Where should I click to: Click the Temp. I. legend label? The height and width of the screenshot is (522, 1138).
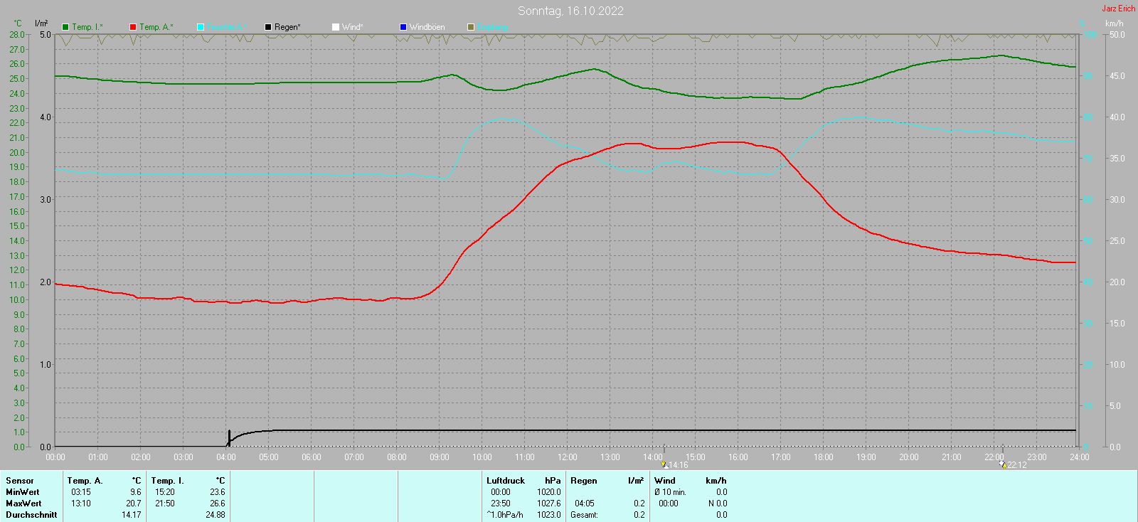tap(87, 27)
